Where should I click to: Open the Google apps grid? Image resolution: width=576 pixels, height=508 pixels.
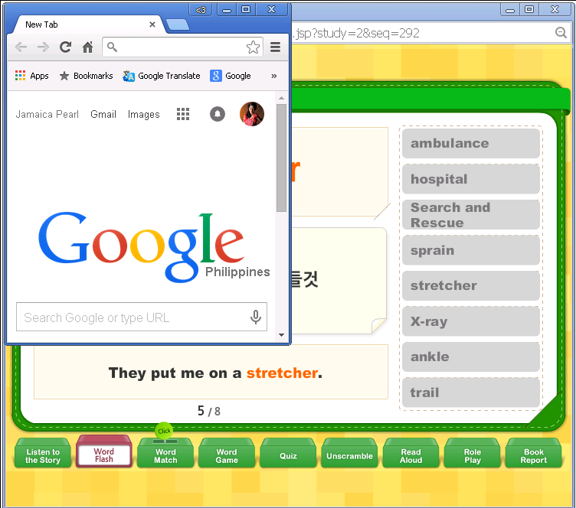pos(183,114)
